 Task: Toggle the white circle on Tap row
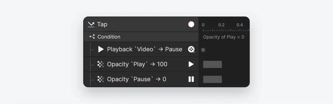point(191,24)
